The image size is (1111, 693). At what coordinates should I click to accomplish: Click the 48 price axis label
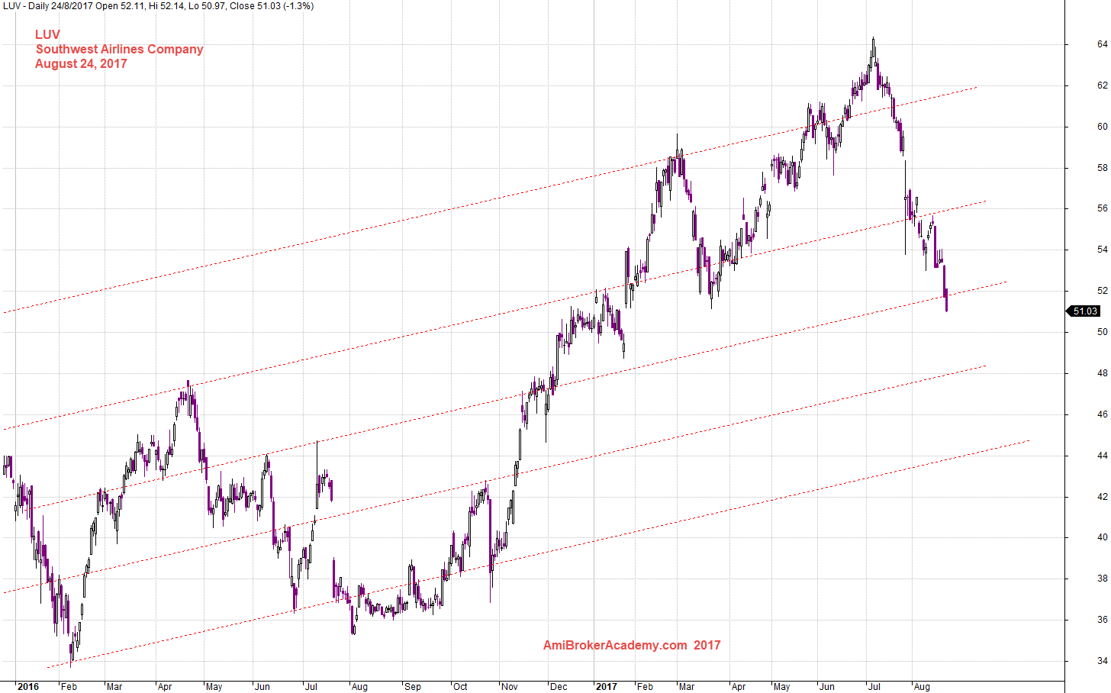[x=1102, y=373]
